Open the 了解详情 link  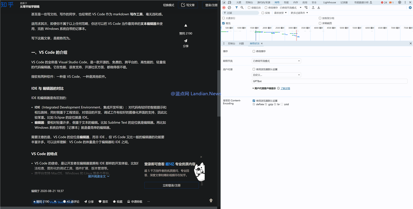tap(285, 88)
